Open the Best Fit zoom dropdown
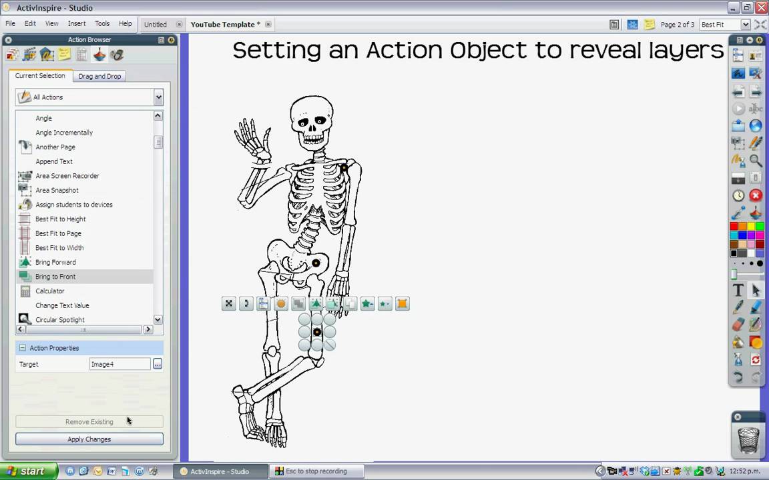The height and width of the screenshot is (480, 769). 746,25
